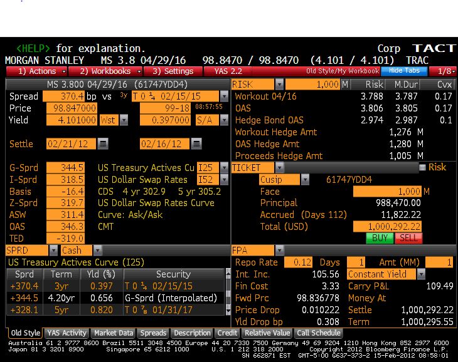Click the Basis -16.4 value field
Viewport: 458px width, 362px height.
click(65, 192)
